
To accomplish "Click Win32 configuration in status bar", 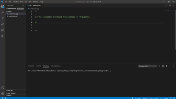I will [166, 98].
